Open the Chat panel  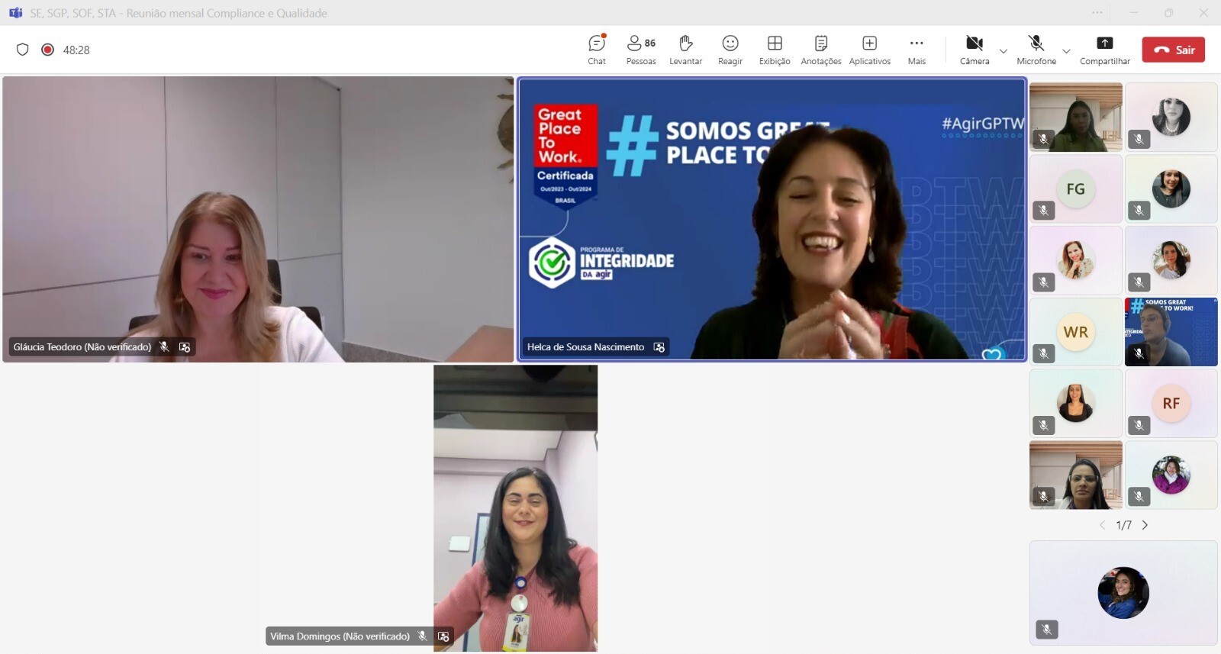pyautogui.click(x=597, y=50)
